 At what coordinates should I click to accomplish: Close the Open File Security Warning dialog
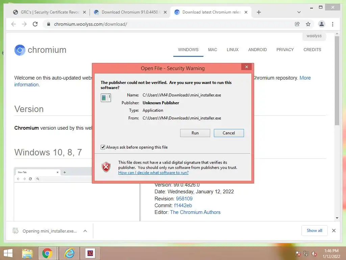(246, 67)
